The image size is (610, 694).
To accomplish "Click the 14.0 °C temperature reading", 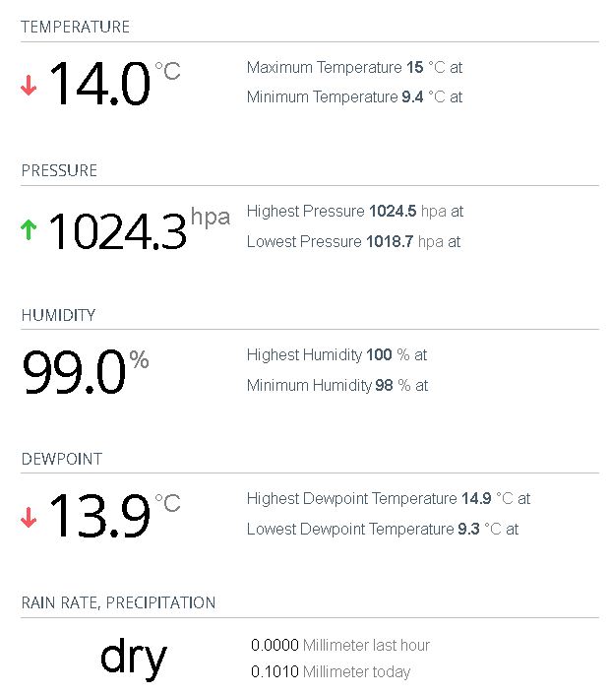I will (99, 84).
